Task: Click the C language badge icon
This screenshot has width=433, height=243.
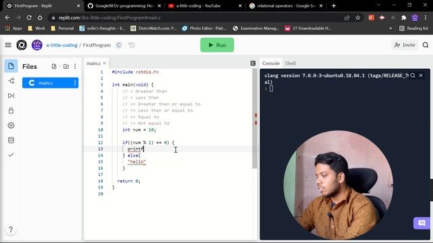Action: tap(119, 45)
